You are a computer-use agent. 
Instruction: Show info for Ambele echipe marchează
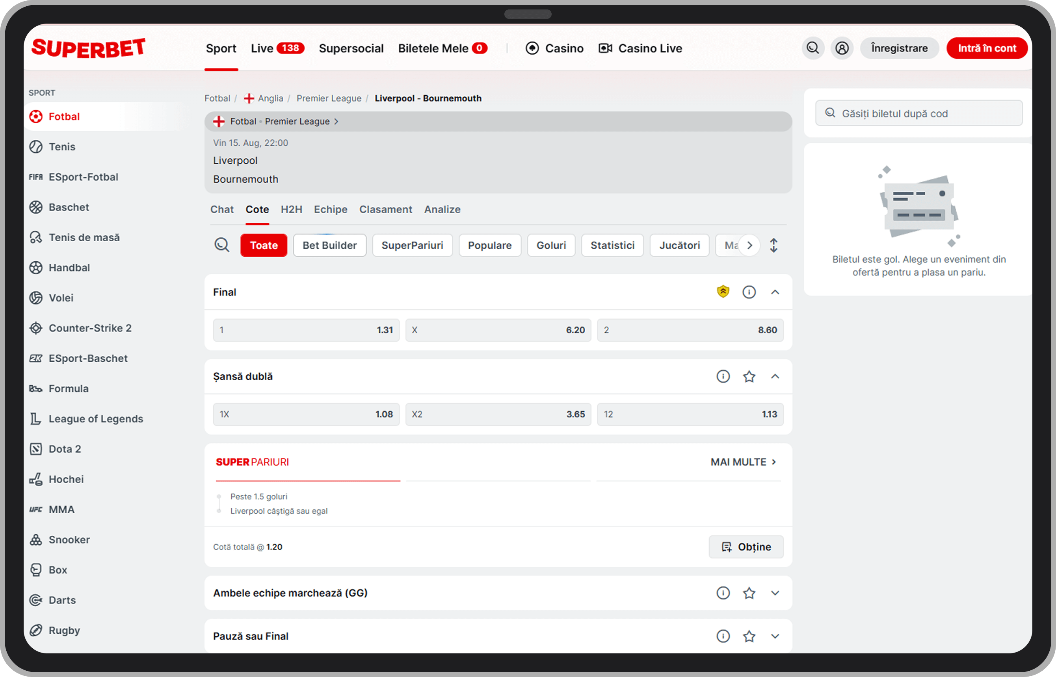723,593
